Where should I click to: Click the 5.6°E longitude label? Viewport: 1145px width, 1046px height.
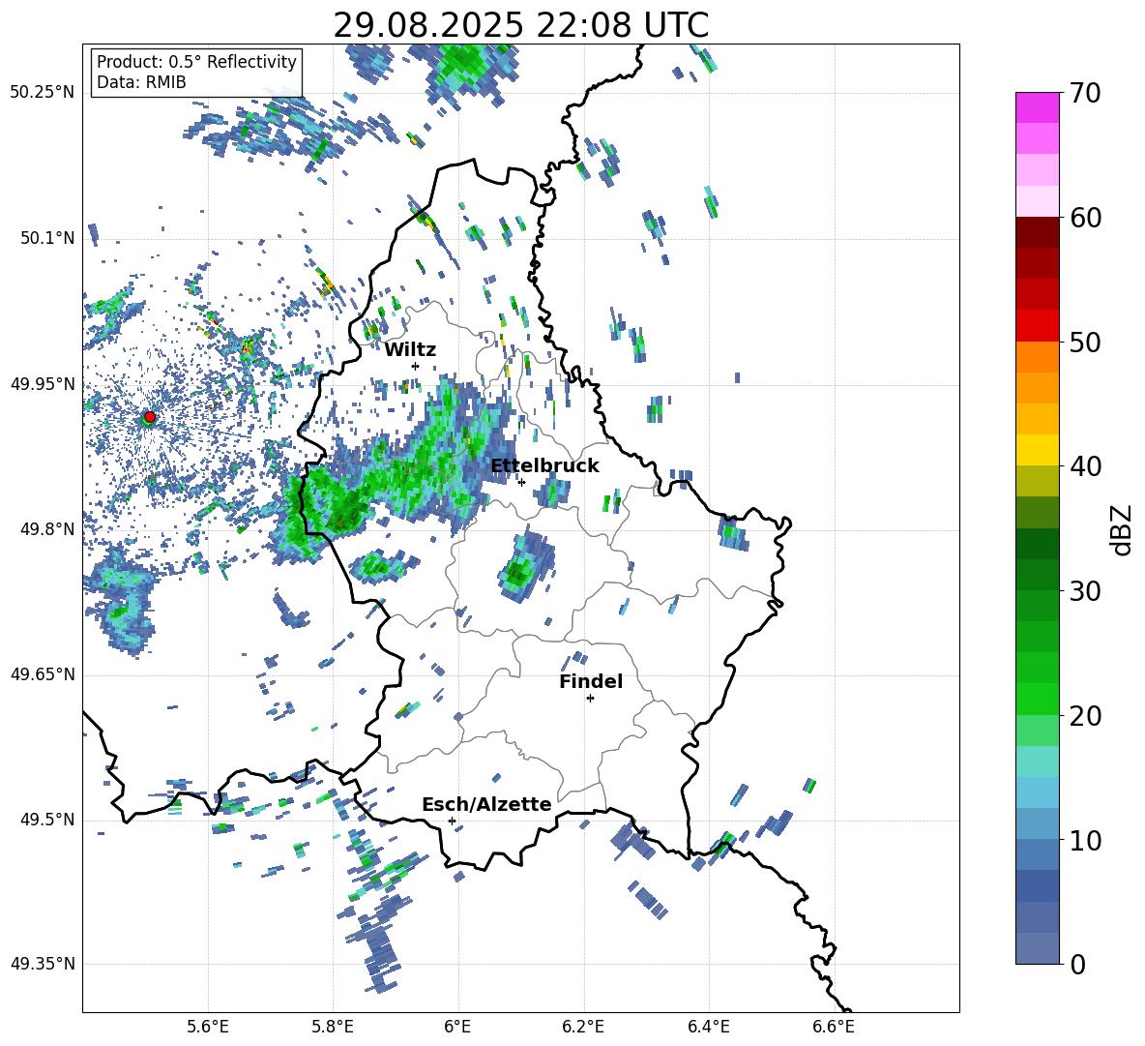point(208,1027)
